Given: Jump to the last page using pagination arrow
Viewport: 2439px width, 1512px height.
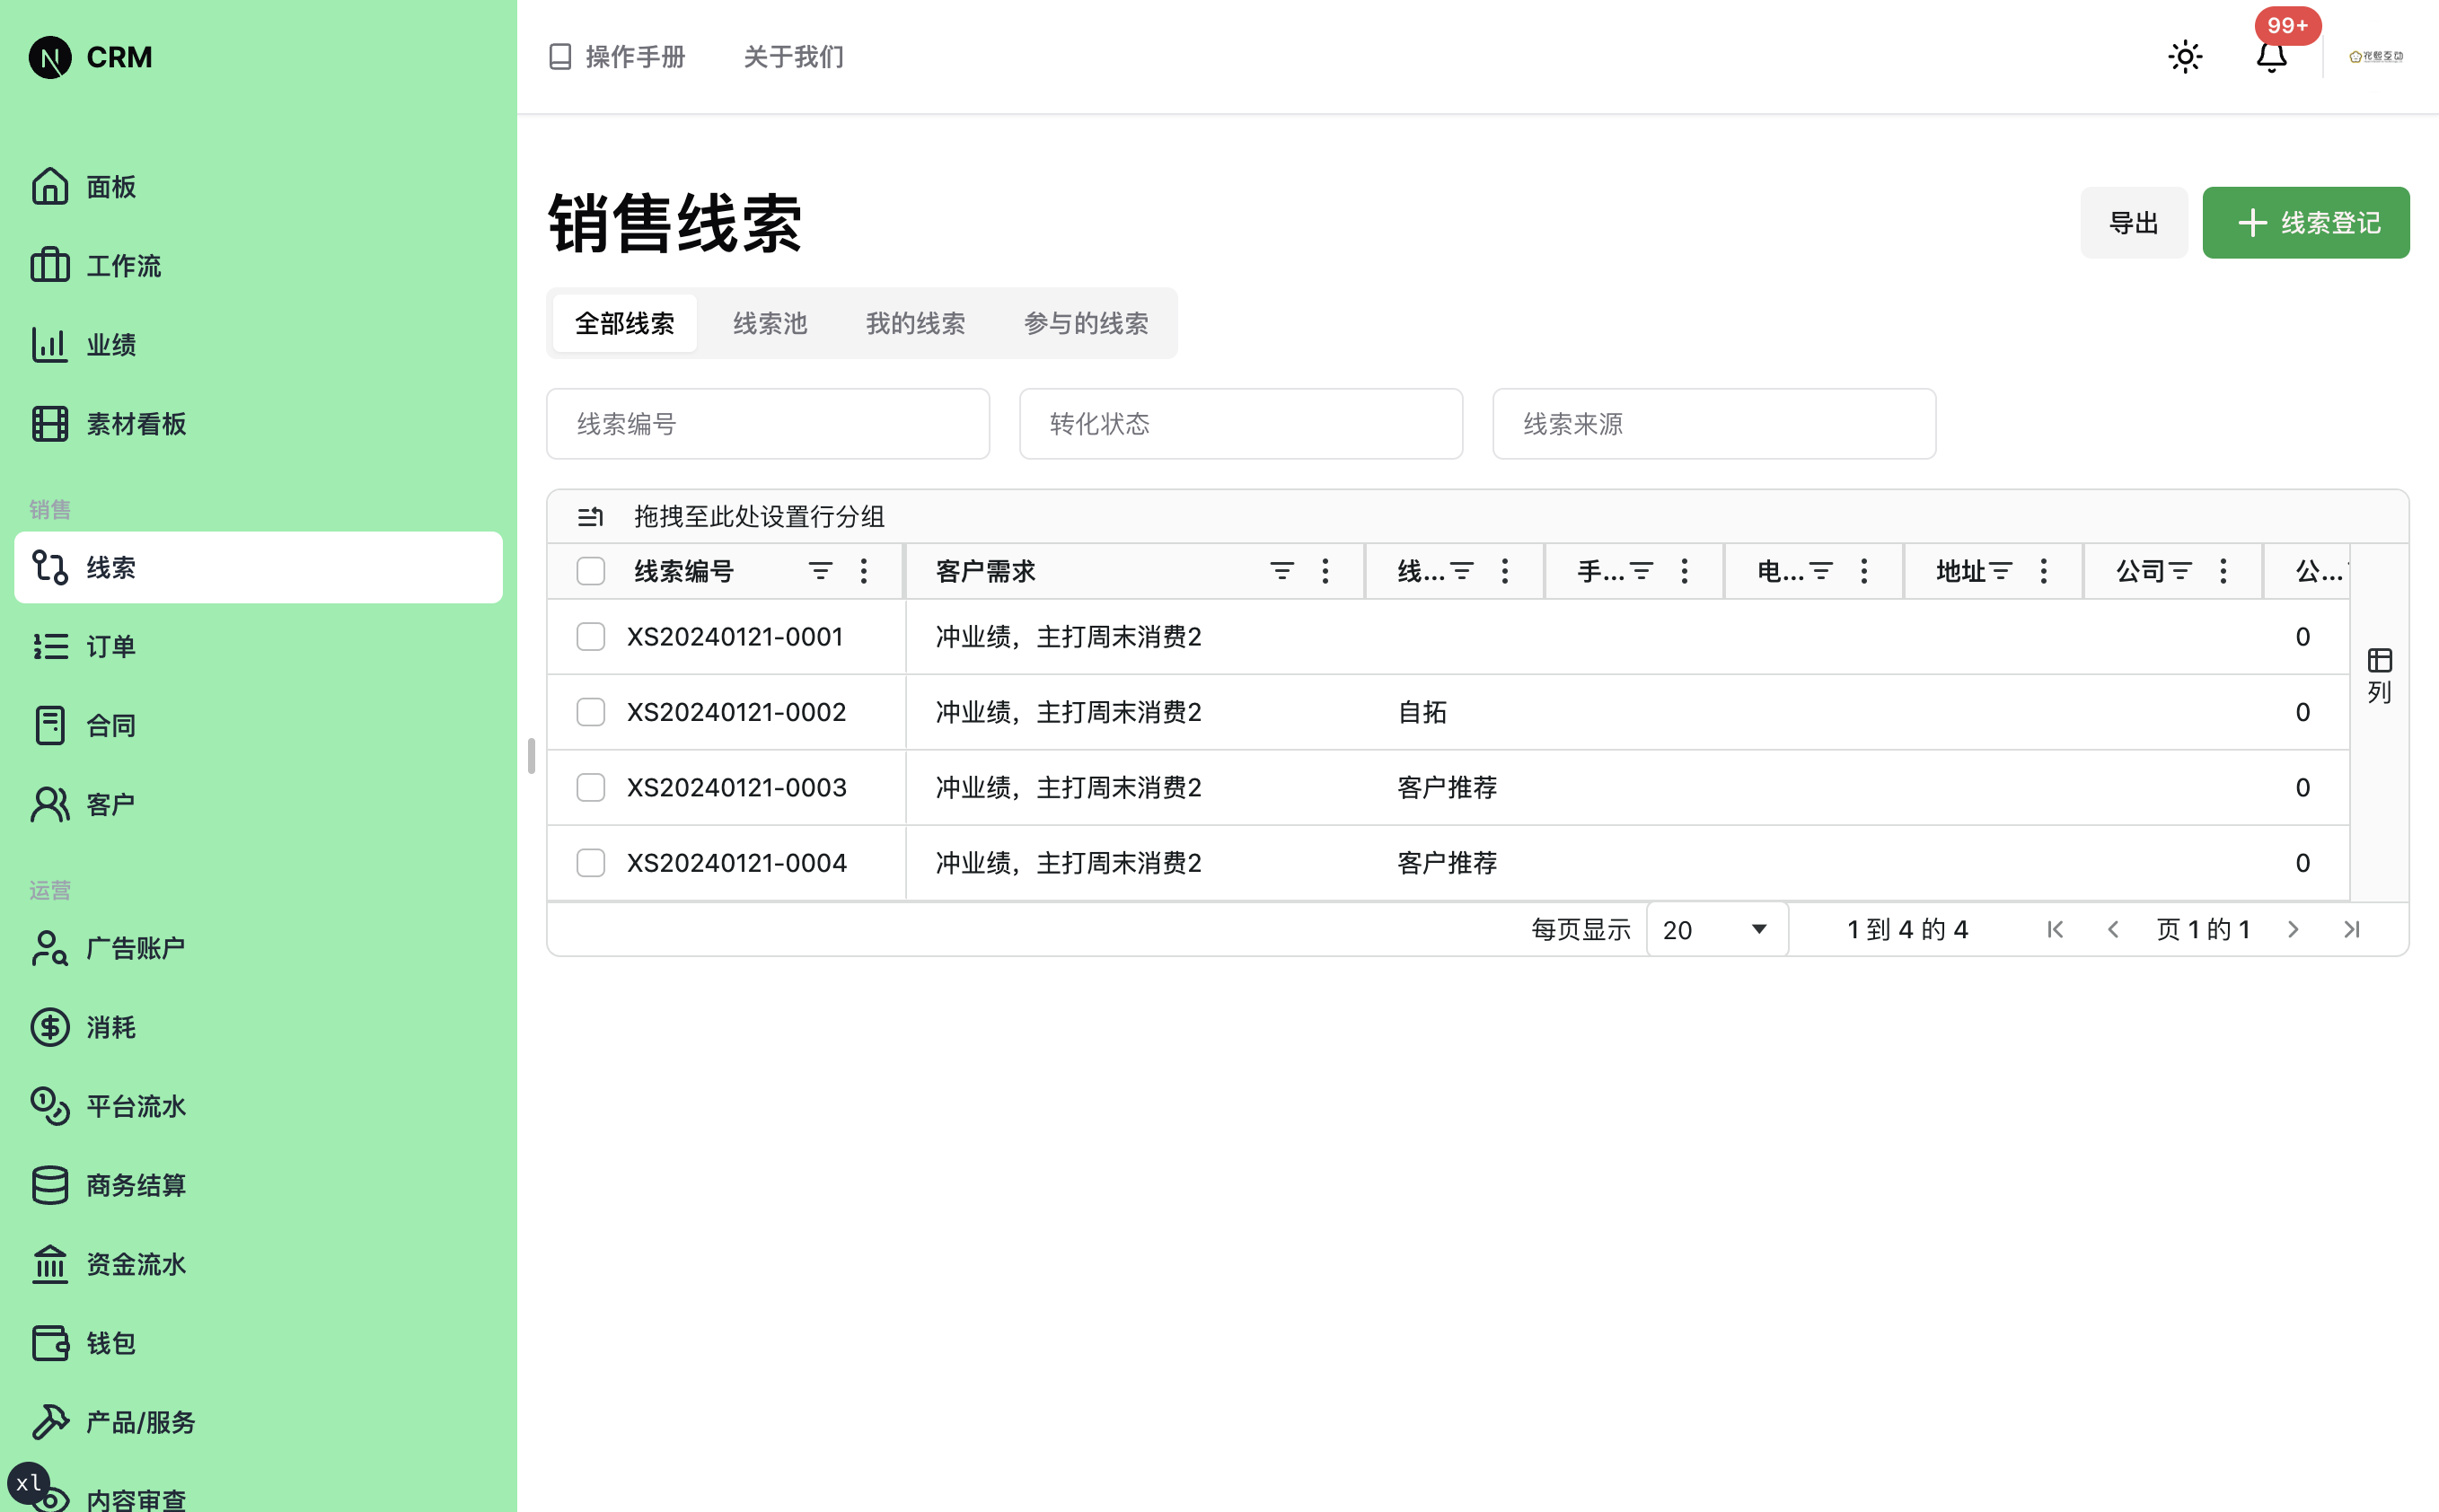Looking at the screenshot, I should pyautogui.click(x=2351, y=929).
